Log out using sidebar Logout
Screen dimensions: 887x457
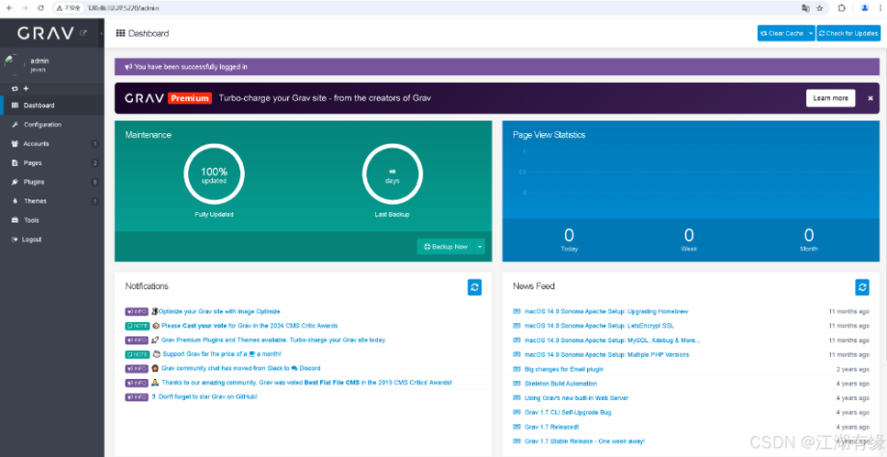point(52,239)
